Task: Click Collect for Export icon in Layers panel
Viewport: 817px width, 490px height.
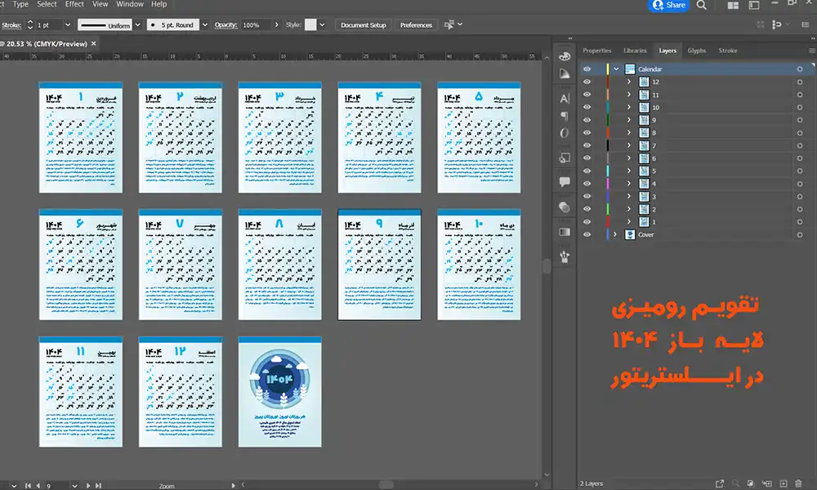Action: [x=720, y=483]
